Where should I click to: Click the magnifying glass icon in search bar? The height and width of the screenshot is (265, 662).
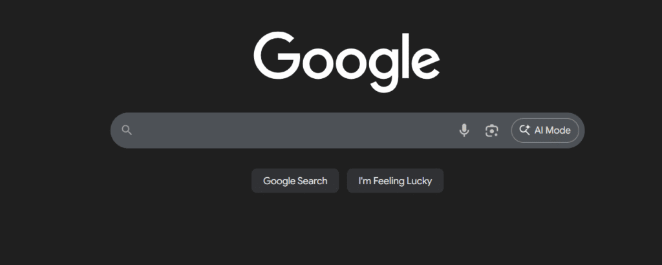coord(127,130)
